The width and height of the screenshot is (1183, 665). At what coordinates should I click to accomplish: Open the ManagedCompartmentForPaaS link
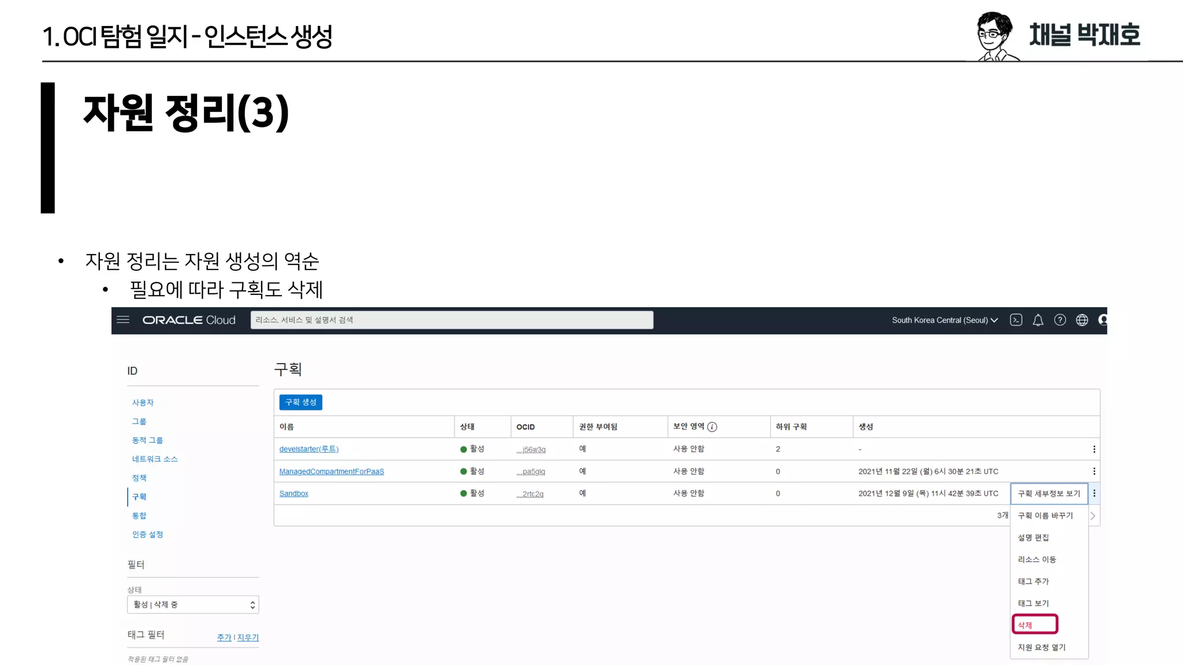click(x=332, y=472)
